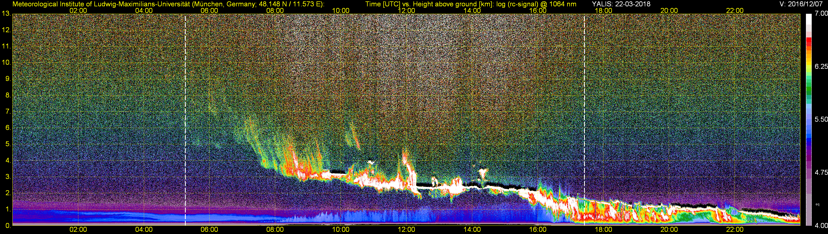Click 02:00 on the top time axis
Viewport: 828px width, 234px height.
point(78,10)
